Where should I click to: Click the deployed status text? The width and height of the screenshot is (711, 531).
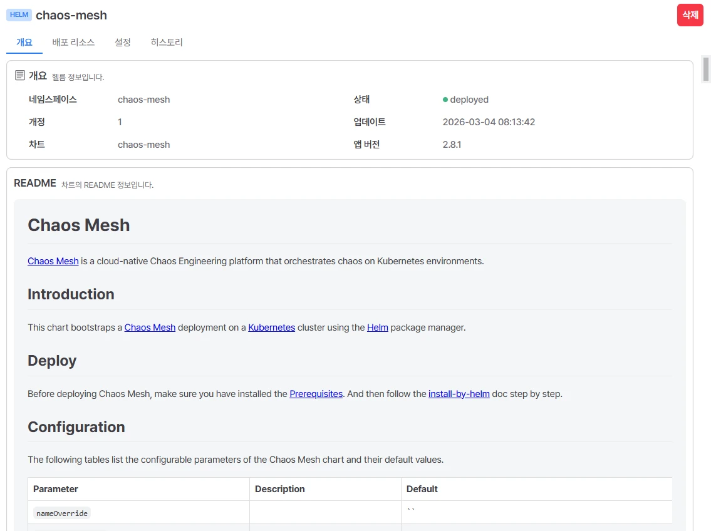coord(469,100)
